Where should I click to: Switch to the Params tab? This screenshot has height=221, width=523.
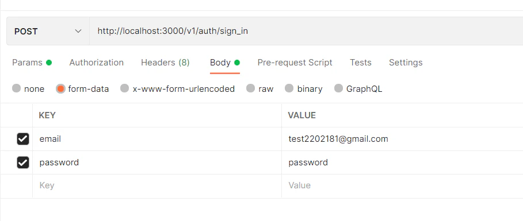tap(32, 63)
